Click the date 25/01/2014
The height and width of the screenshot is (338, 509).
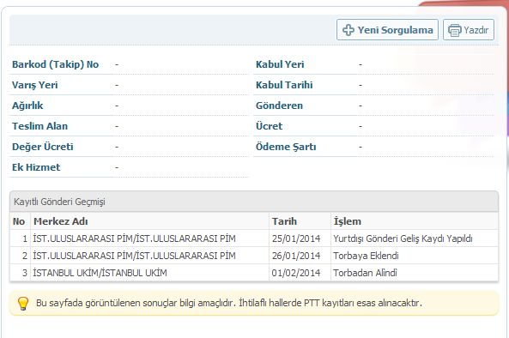pyautogui.click(x=296, y=238)
